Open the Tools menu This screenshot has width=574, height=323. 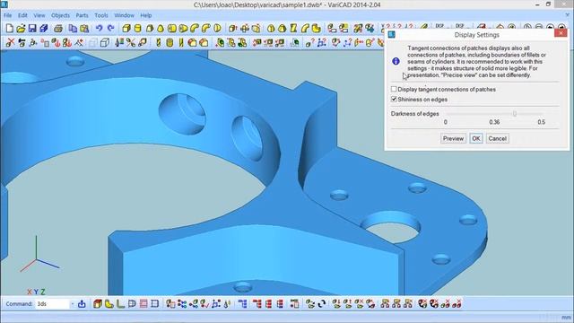point(101,15)
